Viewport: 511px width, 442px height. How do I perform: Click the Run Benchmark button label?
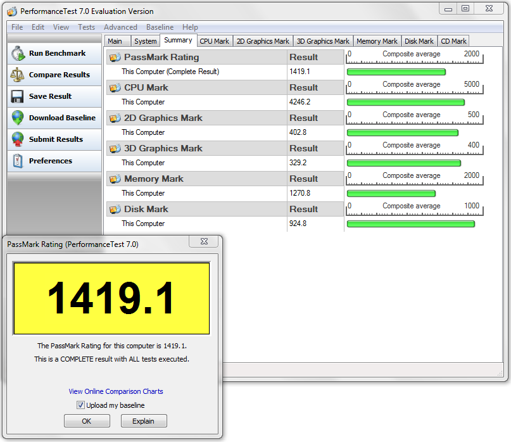(58, 53)
